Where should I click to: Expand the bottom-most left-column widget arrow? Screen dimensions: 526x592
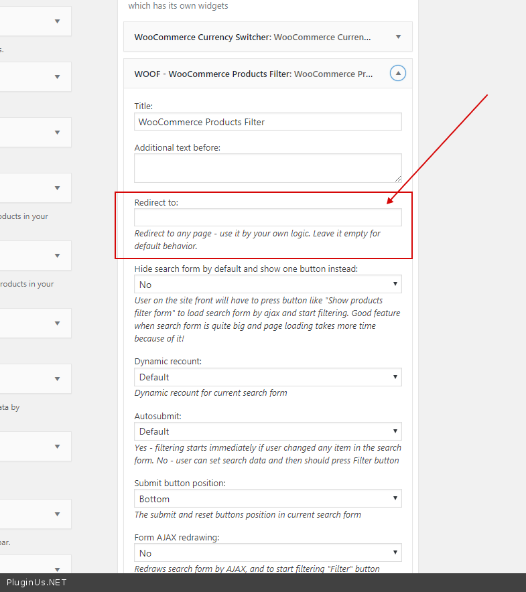pos(57,566)
